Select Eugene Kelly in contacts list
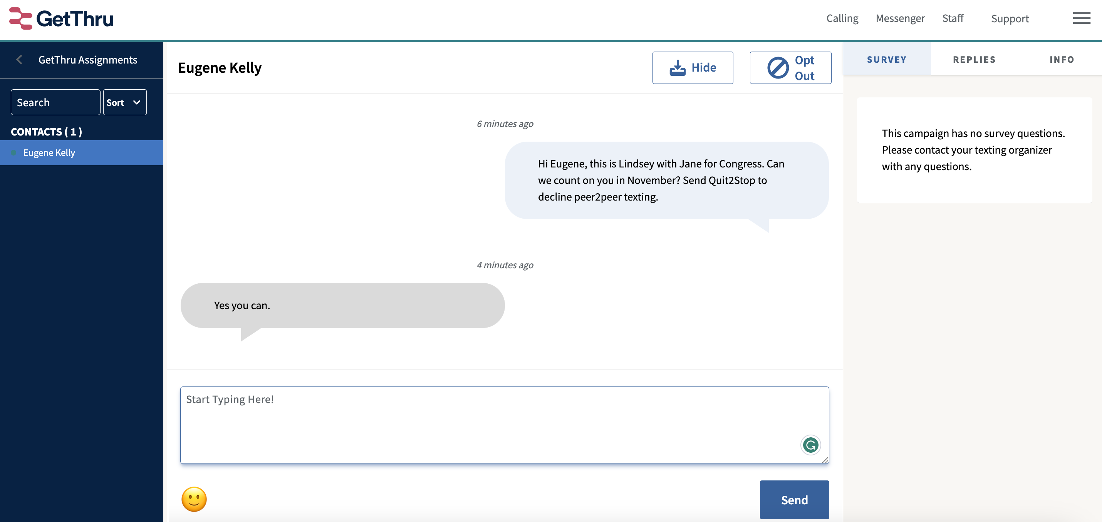1102x522 pixels. [49, 152]
